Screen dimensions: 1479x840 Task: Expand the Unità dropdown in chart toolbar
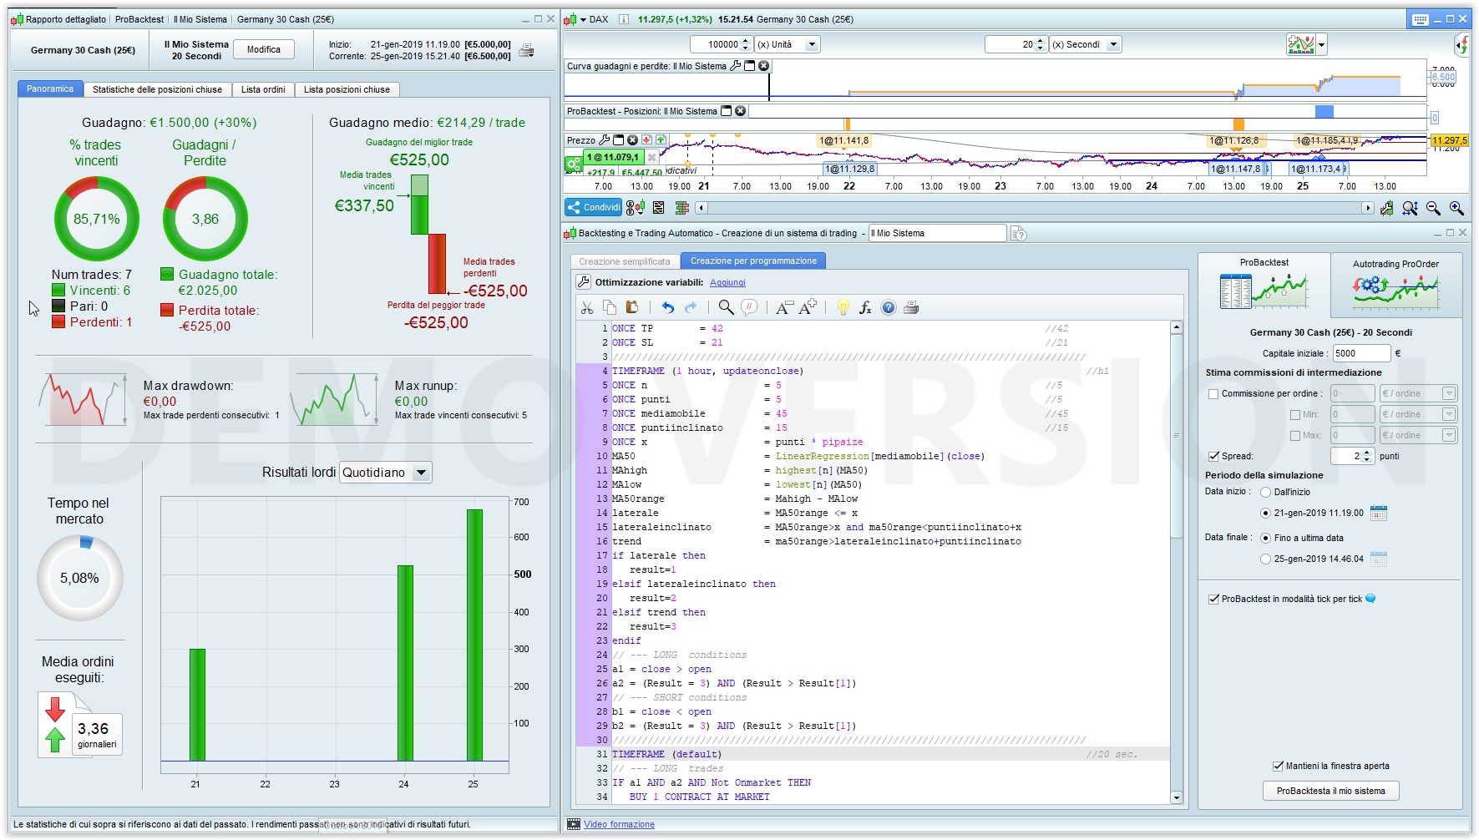811,45
